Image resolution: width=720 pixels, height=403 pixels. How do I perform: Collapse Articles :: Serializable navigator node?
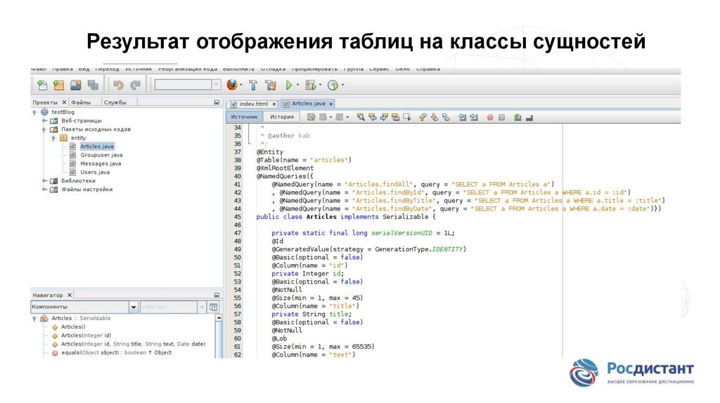[34, 318]
